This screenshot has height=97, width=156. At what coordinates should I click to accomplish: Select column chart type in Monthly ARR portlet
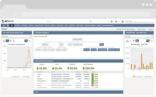(x=137, y=41)
